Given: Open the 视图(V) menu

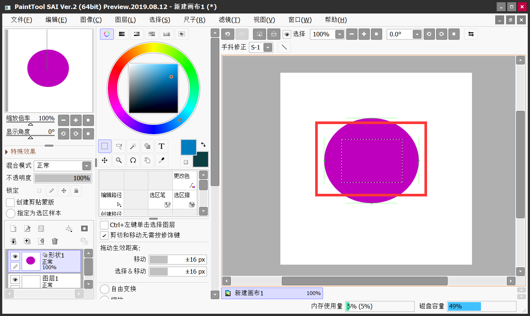Looking at the screenshot, I should (x=264, y=20).
